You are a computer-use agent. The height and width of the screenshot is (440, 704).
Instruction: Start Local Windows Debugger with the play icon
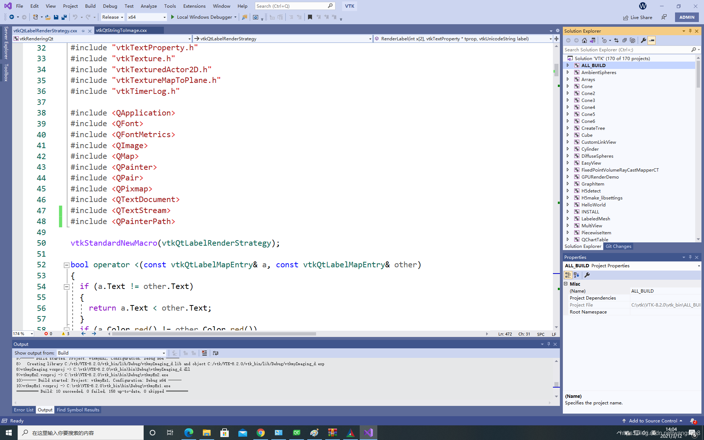tap(172, 17)
